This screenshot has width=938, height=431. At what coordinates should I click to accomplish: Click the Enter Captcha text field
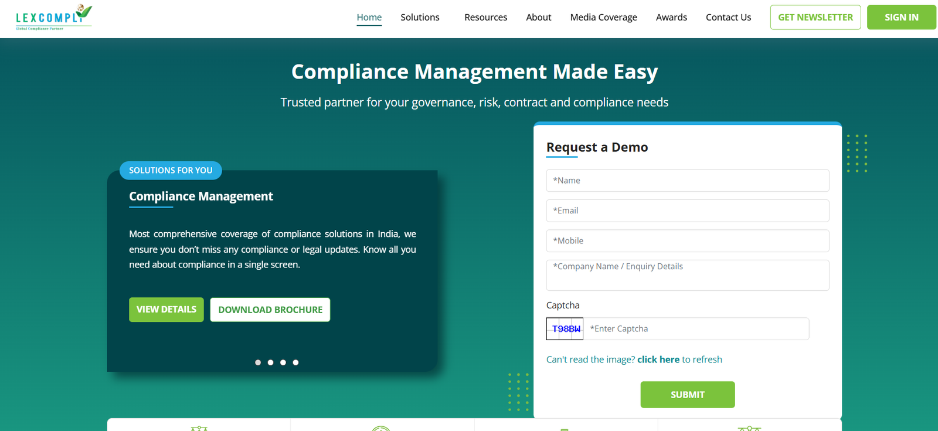[x=696, y=329]
